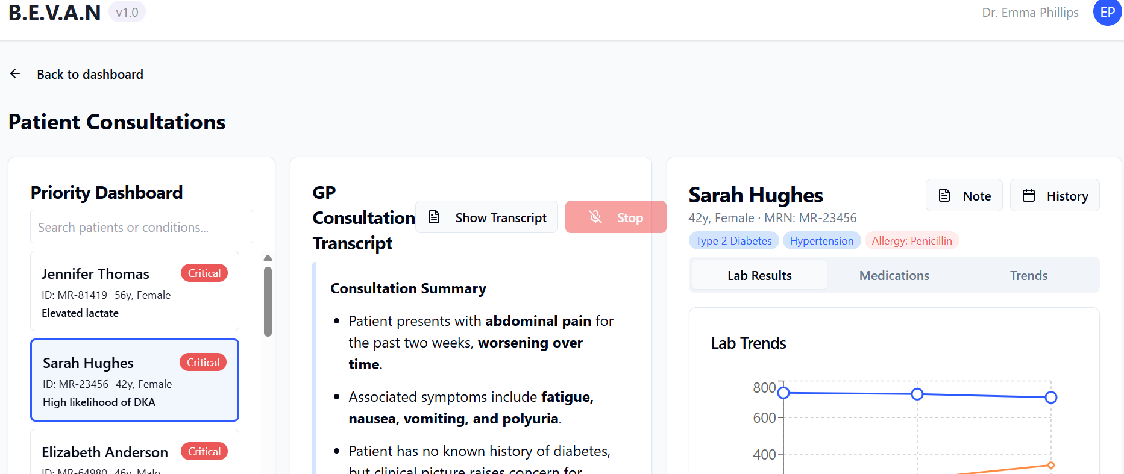Screen dimensions: 1124x474
Task: Select the Sarah Hughes patient card
Action: coord(134,380)
